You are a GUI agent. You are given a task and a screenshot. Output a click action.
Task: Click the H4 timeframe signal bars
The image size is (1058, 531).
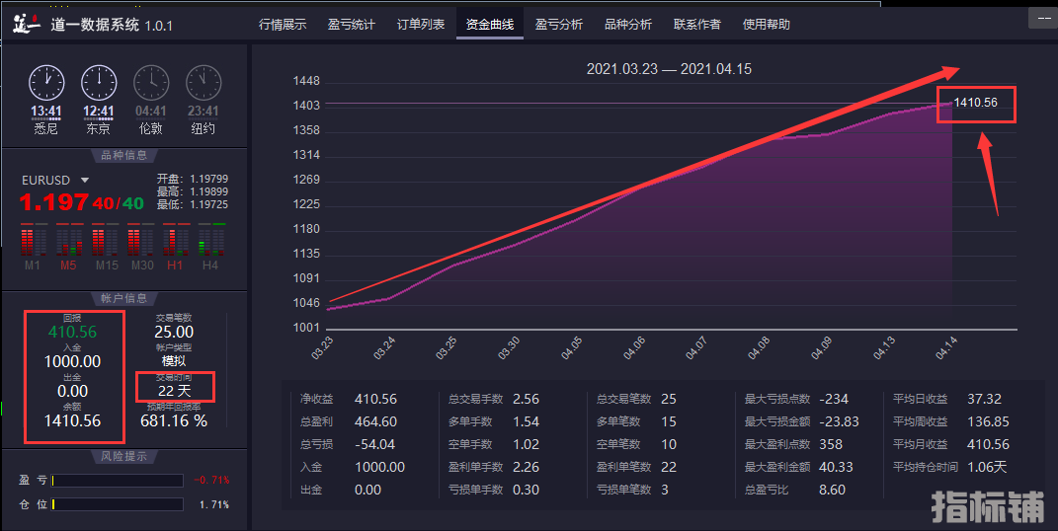pos(211,239)
